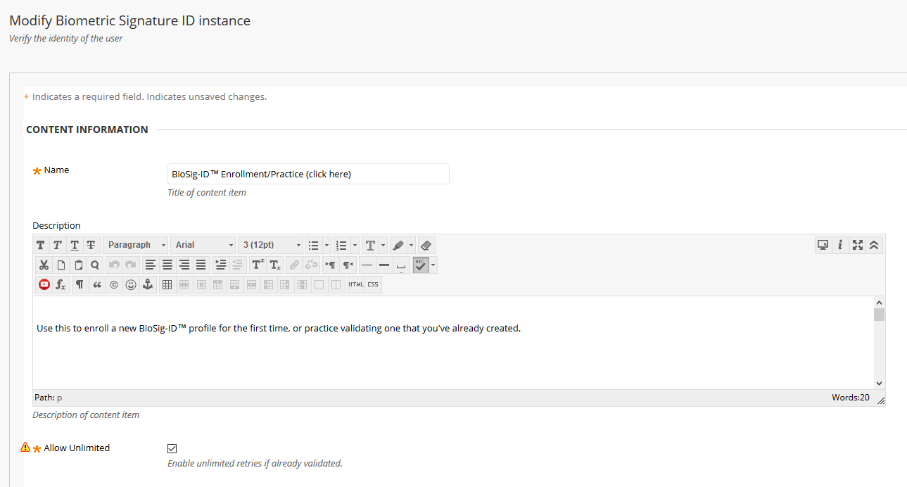Insert a block quote
The width and height of the screenshot is (907, 487).
click(x=96, y=285)
